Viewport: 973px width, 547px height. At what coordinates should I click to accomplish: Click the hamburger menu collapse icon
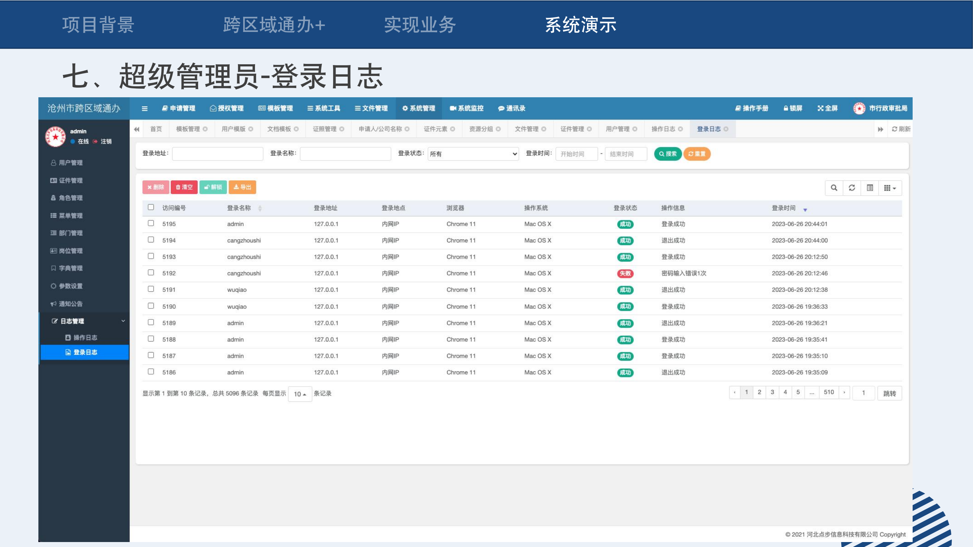(x=144, y=109)
